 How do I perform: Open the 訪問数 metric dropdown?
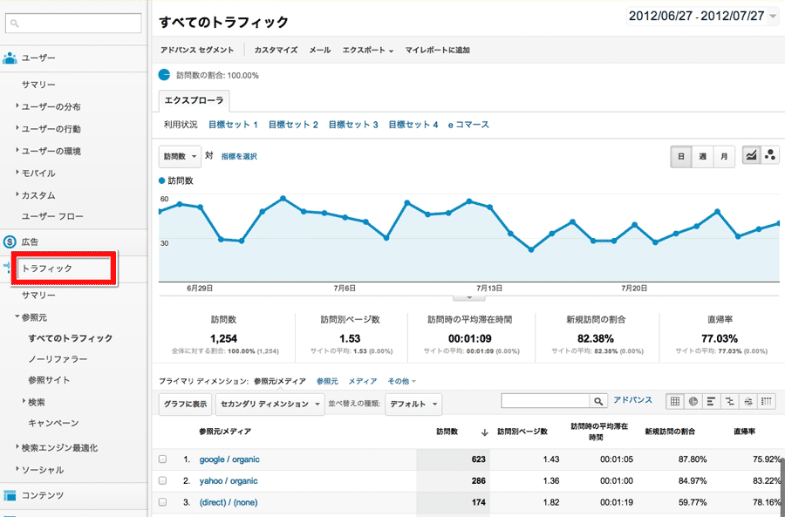click(x=181, y=156)
